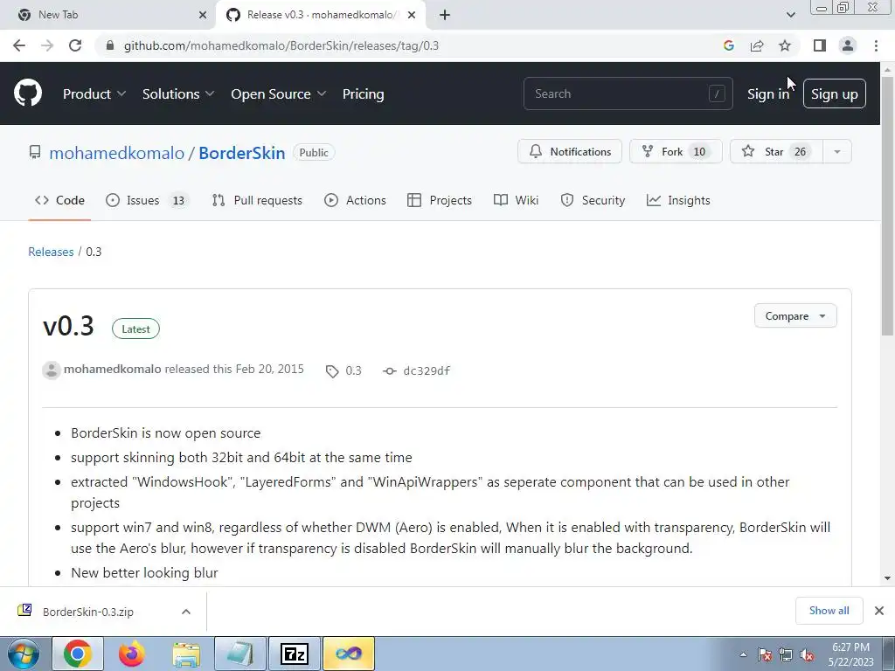895x671 pixels.
Task: Click the Notifications button
Action: [570, 152]
